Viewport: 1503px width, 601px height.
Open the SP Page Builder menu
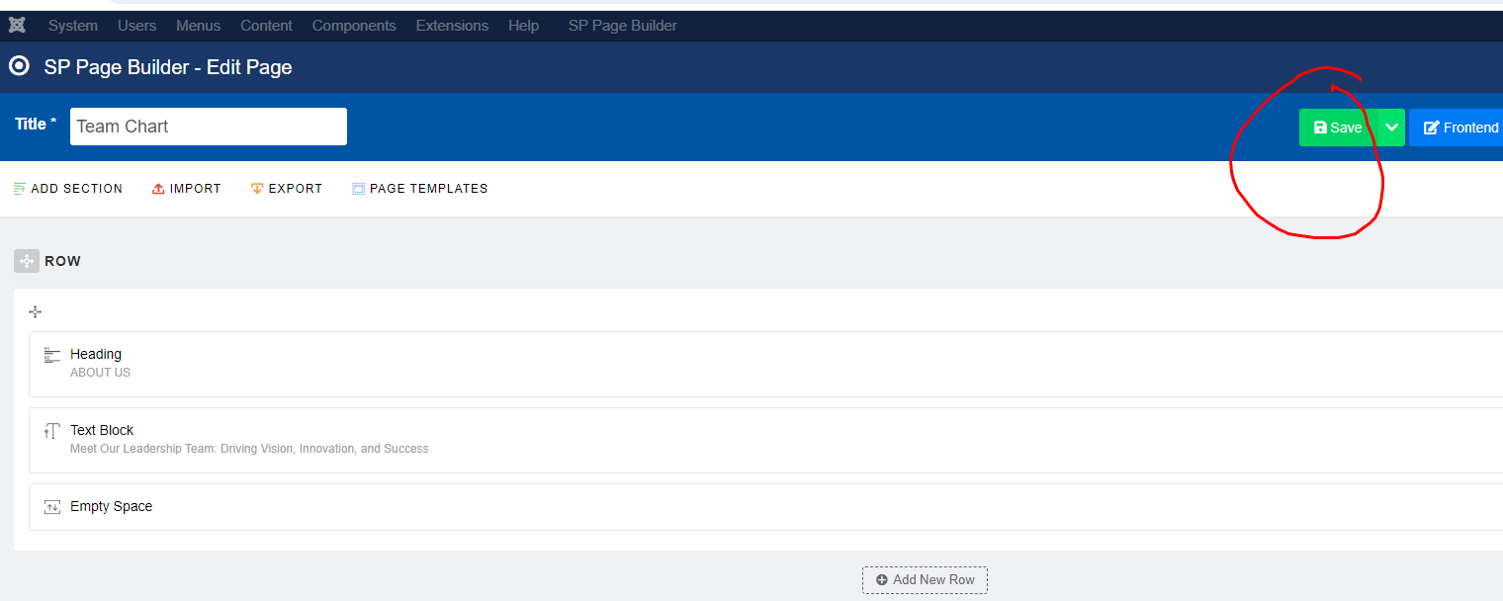pos(623,26)
